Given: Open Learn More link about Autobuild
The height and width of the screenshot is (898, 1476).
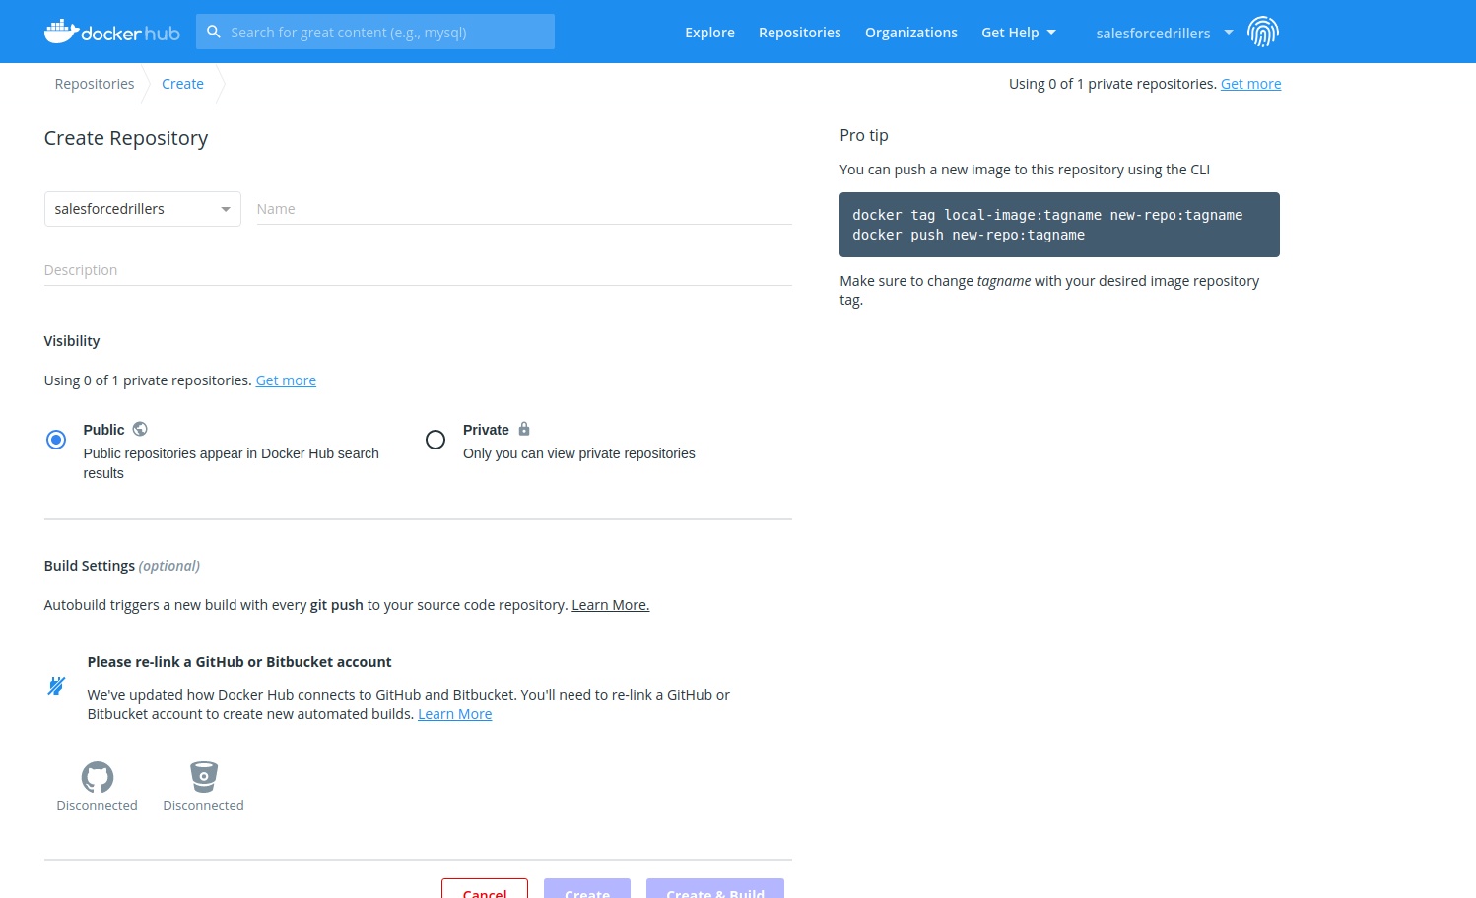Looking at the screenshot, I should click(x=611, y=605).
